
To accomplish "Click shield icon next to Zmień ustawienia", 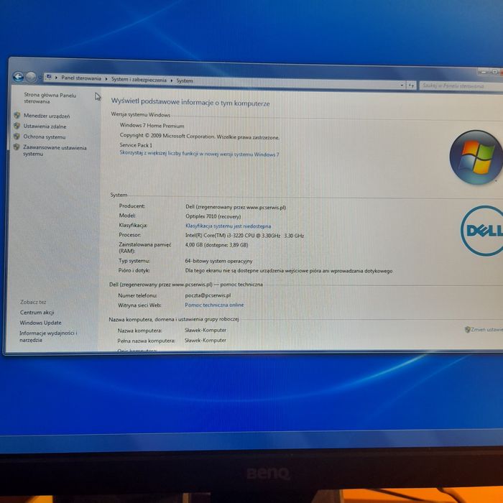I will tap(467, 329).
